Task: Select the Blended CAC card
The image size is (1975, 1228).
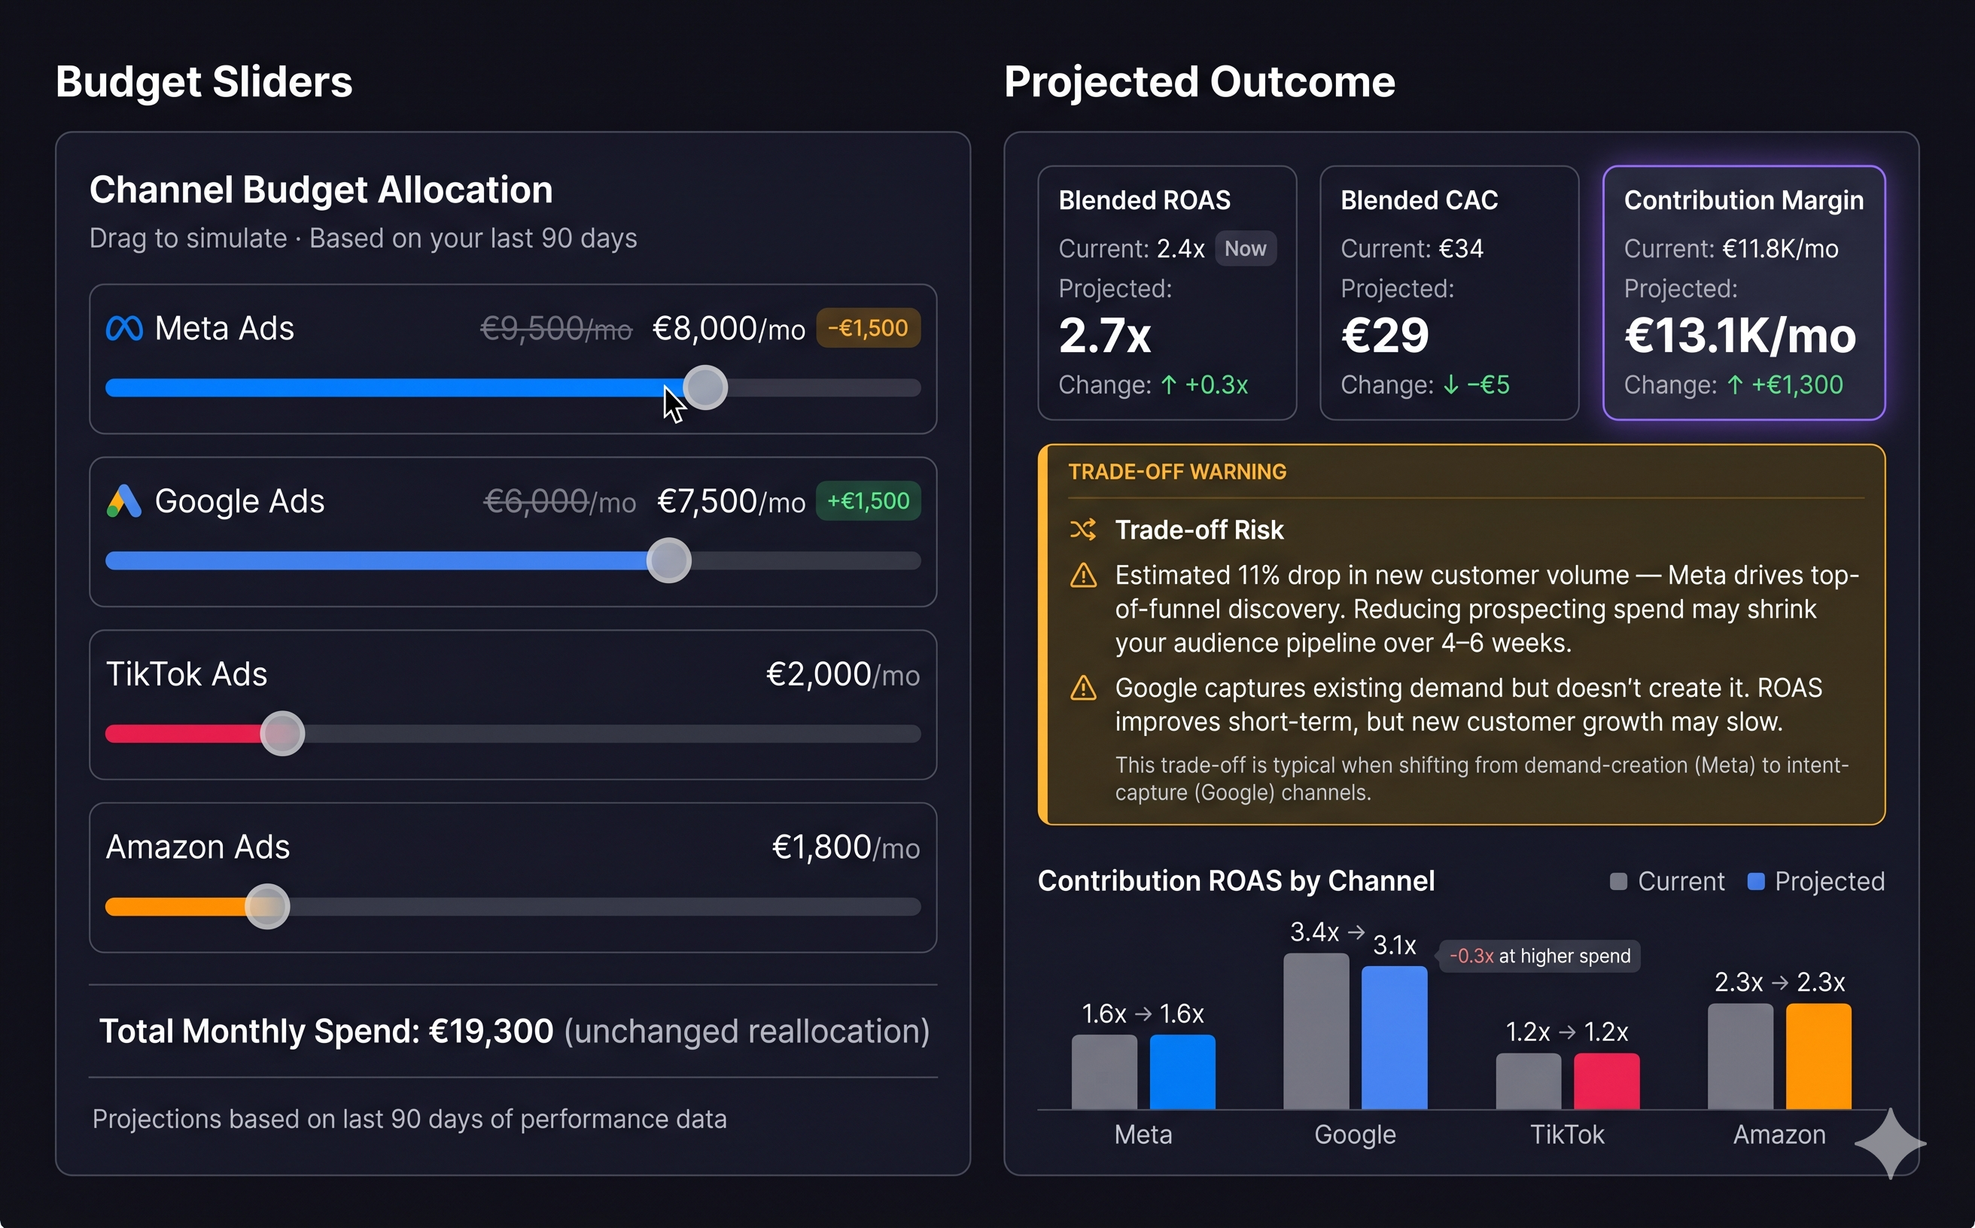Action: click(x=1450, y=293)
